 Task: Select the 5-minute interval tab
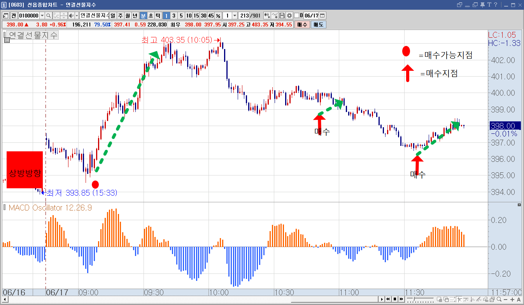click(181, 16)
